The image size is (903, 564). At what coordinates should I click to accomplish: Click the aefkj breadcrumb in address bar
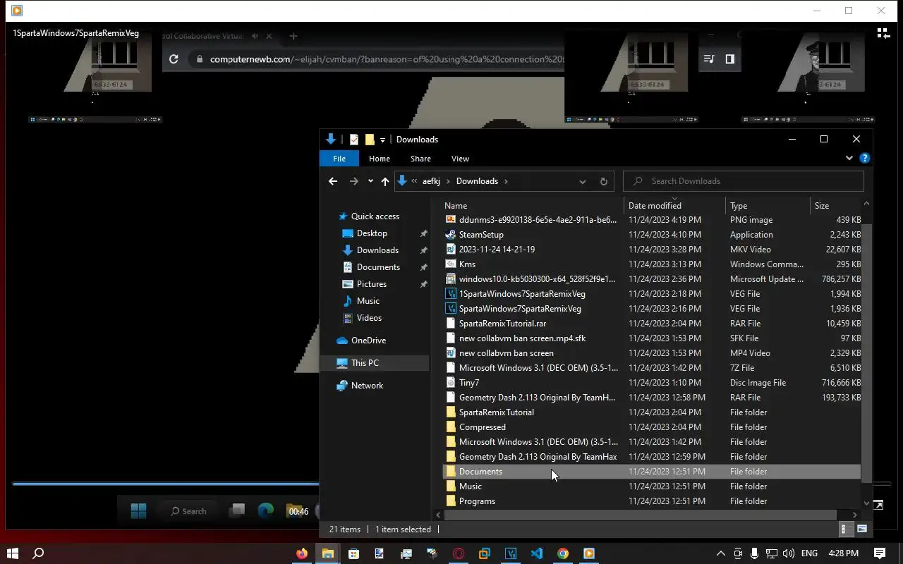coord(431,181)
